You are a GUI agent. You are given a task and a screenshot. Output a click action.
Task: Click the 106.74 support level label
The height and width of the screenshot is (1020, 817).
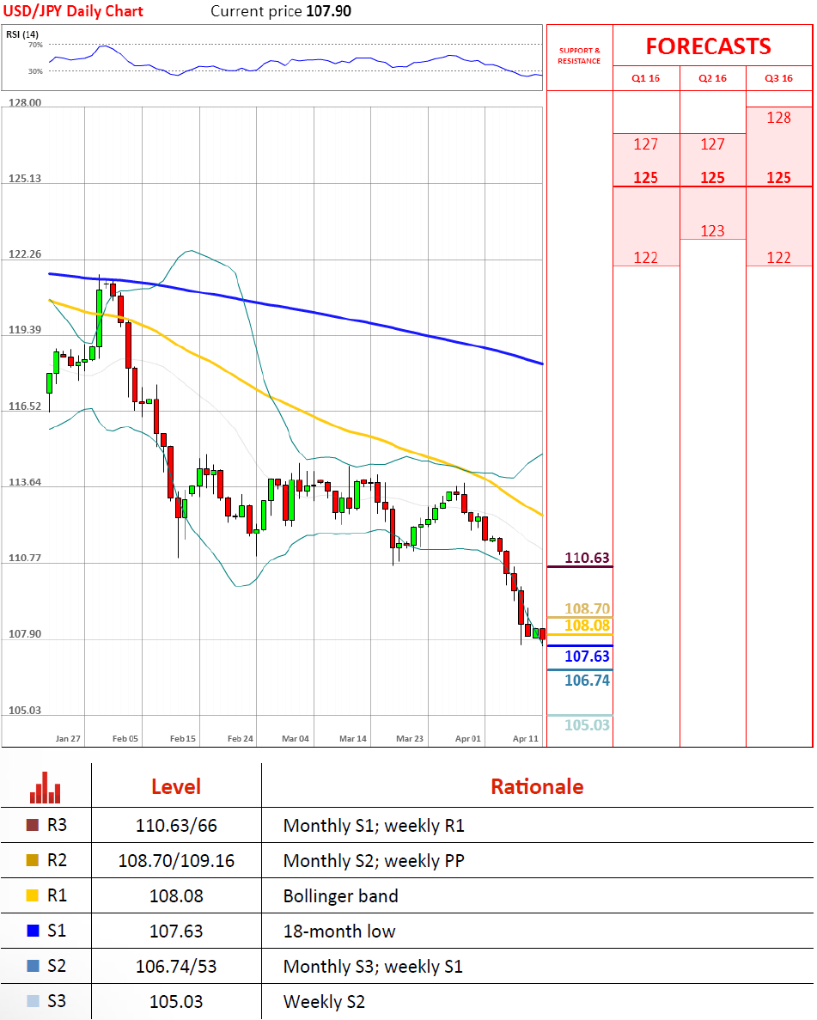[587, 681]
